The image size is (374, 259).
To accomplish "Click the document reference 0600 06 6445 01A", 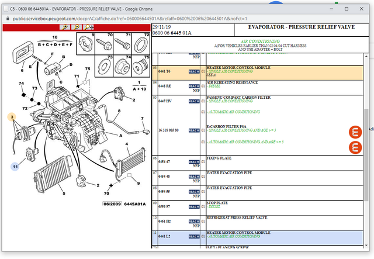I will tap(172, 33).
